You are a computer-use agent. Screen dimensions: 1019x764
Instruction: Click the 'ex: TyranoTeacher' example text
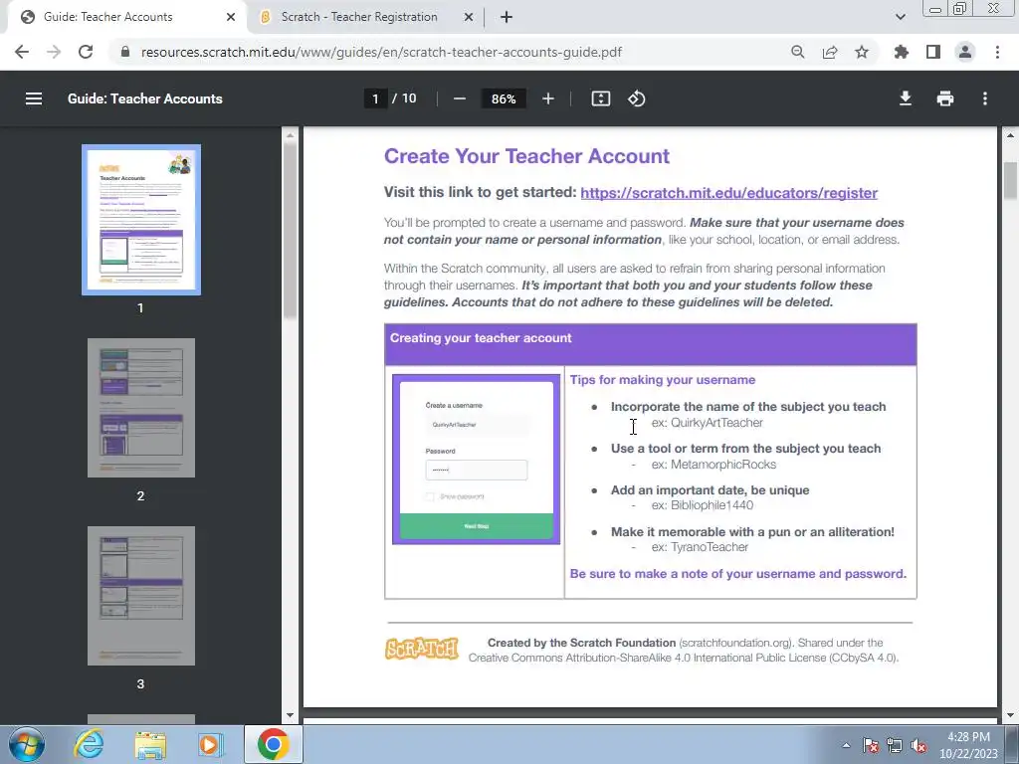point(700,547)
